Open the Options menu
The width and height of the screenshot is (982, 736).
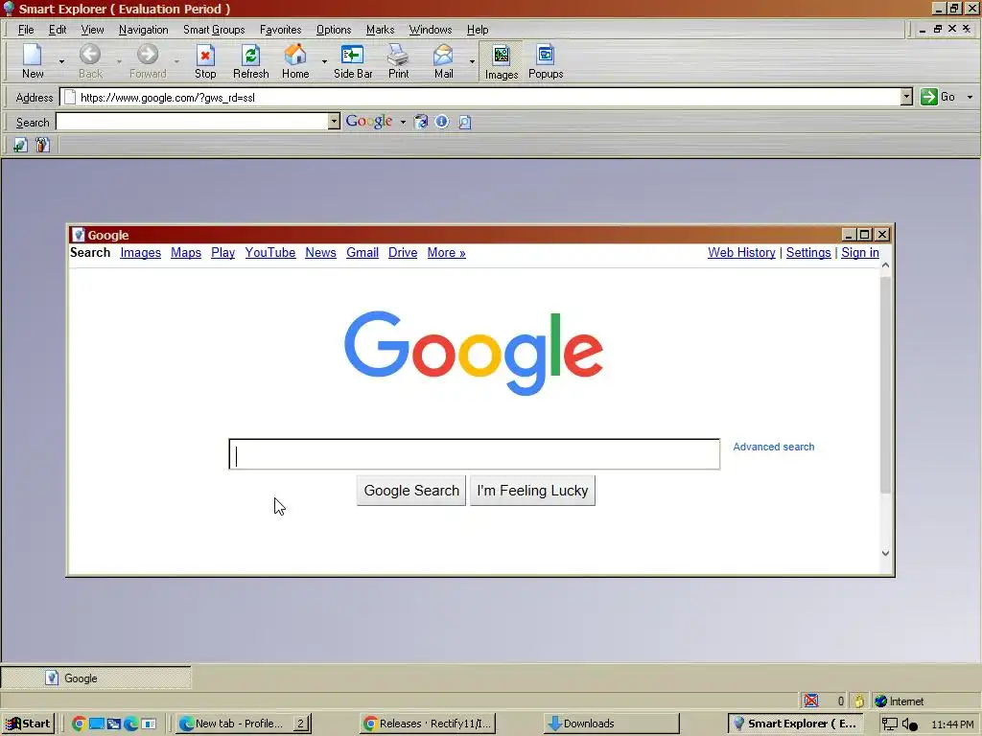pos(333,30)
